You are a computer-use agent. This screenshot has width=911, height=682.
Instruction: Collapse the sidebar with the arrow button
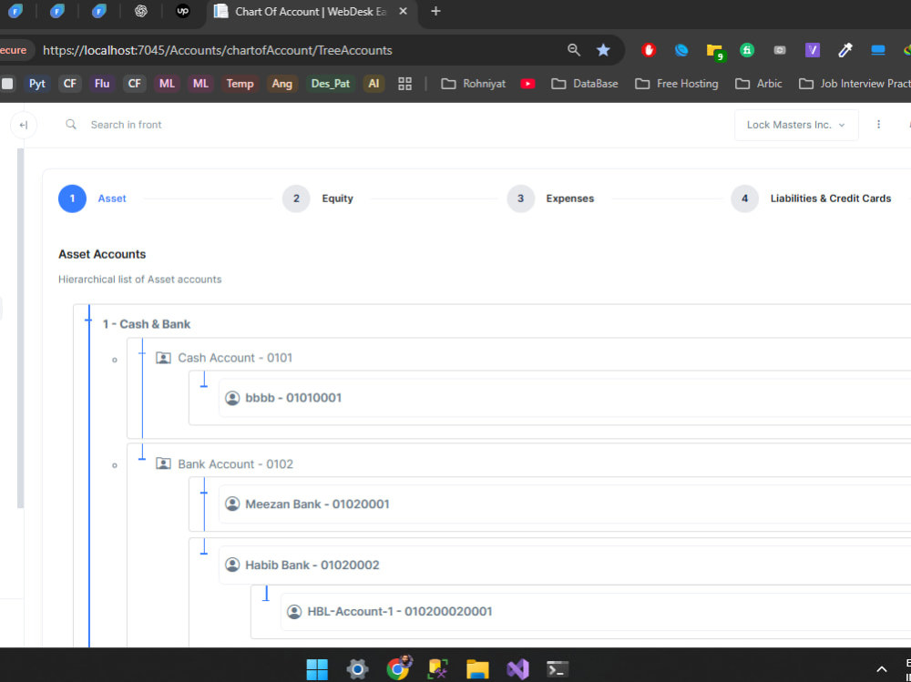click(24, 125)
